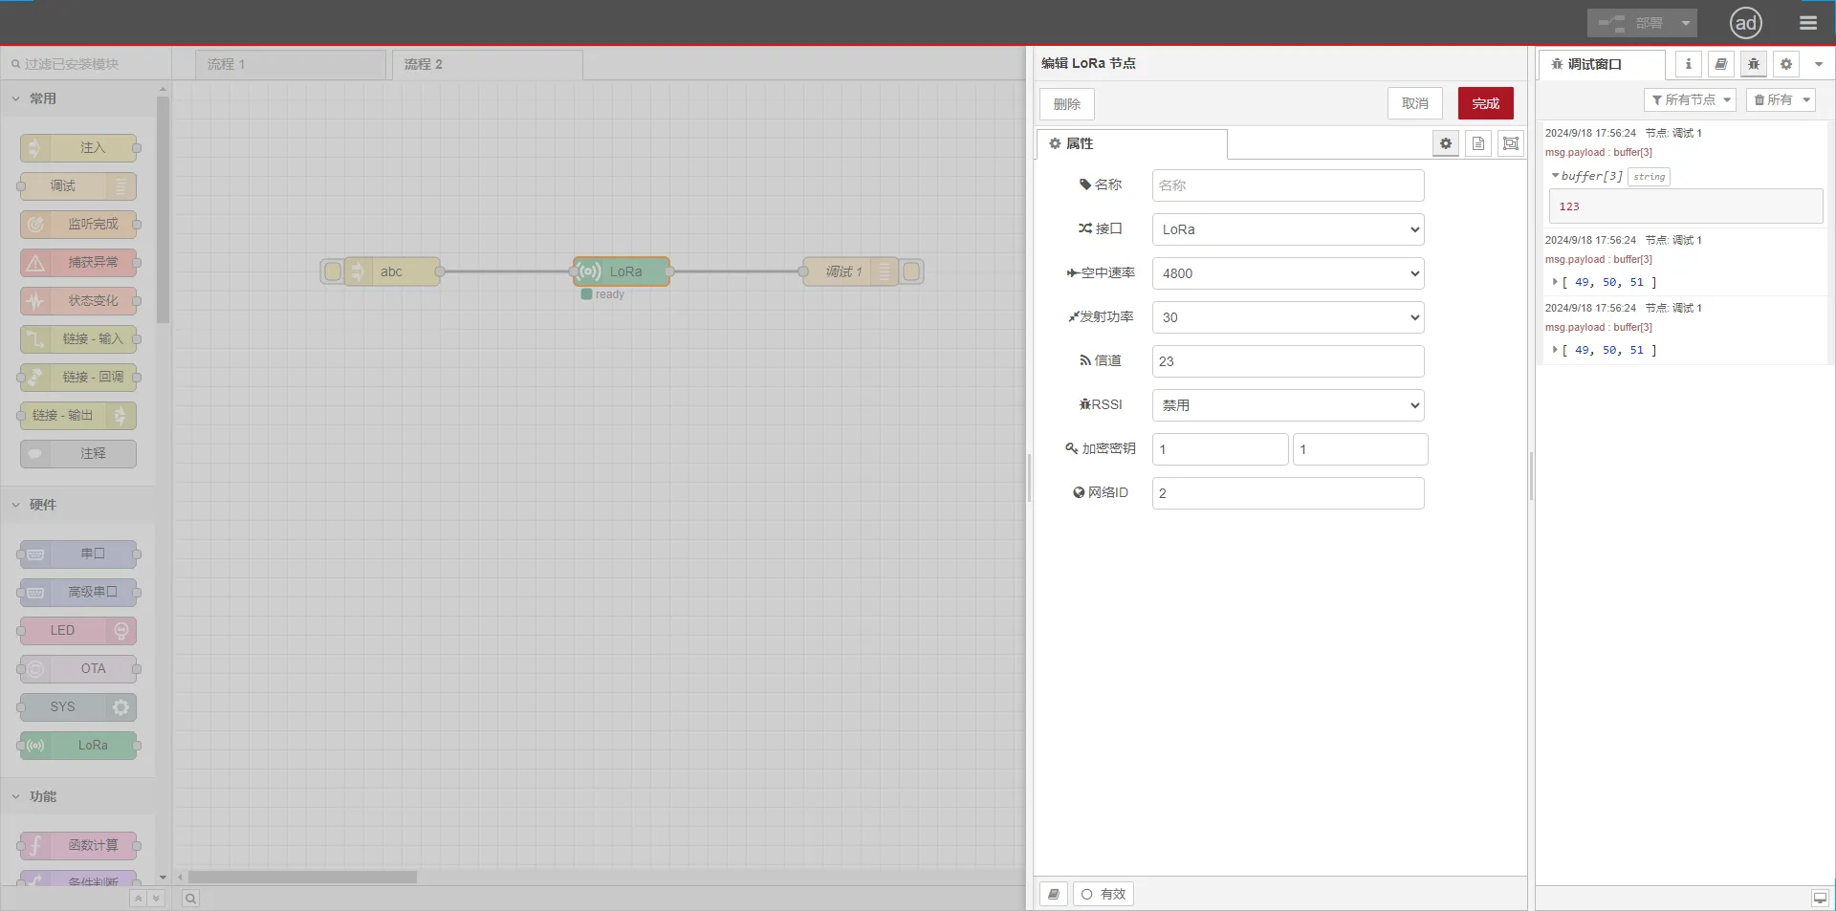Open the info sidebar tab icon
The image size is (1836, 911).
pyautogui.click(x=1688, y=64)
